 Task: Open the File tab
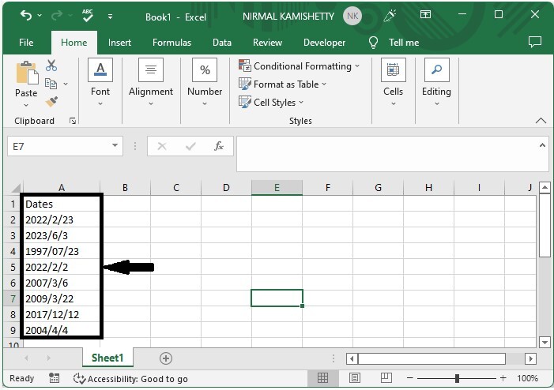pos(26,43)
